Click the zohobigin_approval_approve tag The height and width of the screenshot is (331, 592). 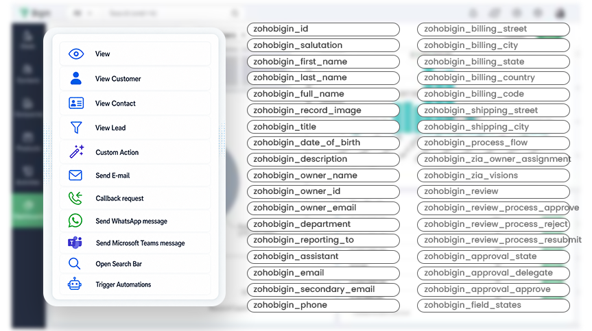tap(493, 289)
